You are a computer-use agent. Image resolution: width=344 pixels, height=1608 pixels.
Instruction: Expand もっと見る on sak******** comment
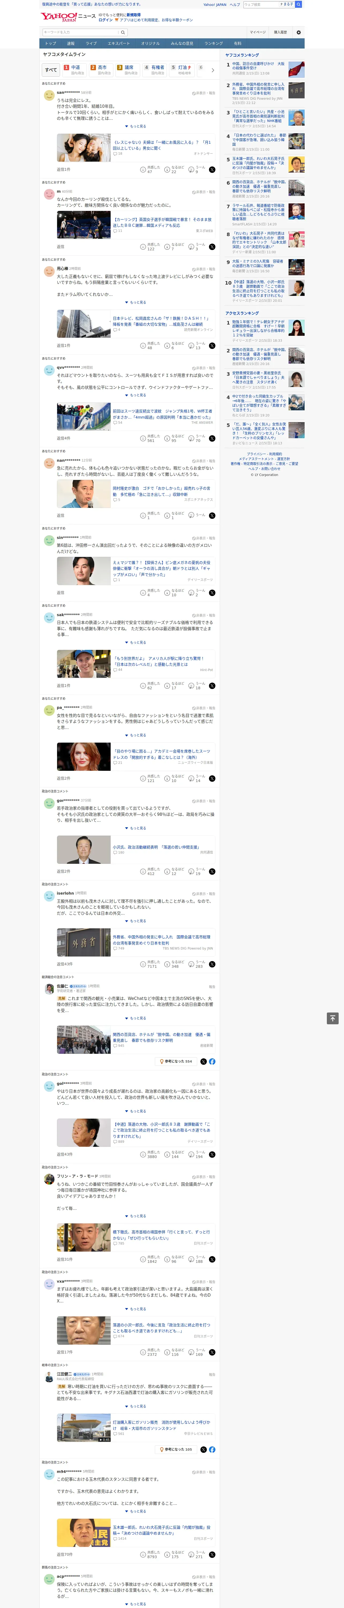coord(136,642)
